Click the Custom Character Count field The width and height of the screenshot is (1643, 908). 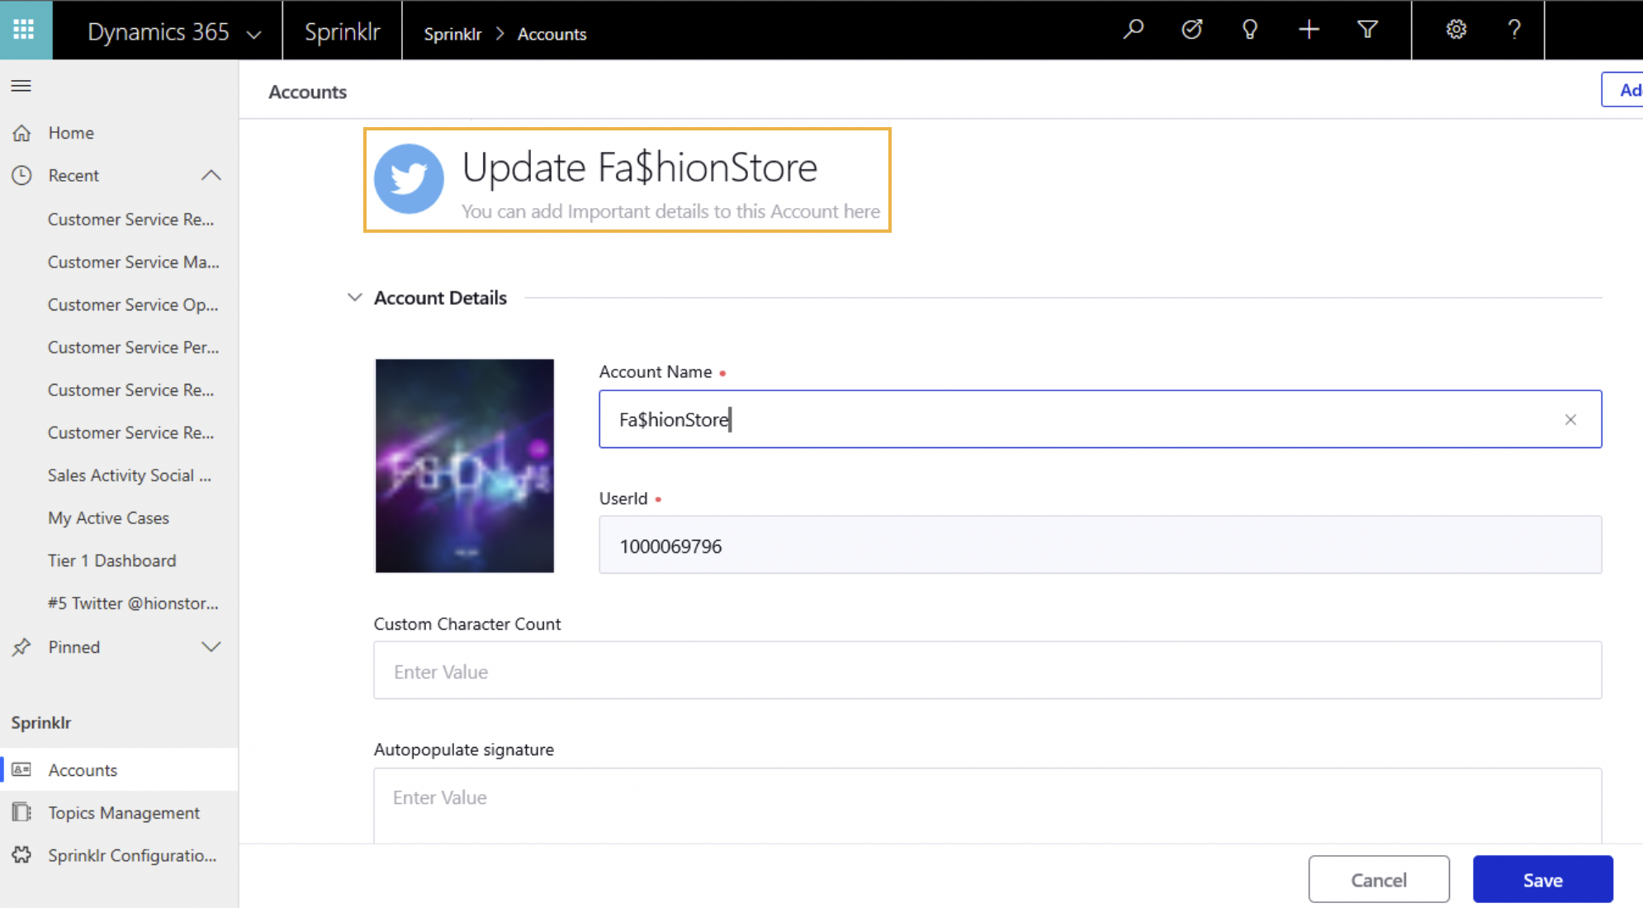(987, 670)
